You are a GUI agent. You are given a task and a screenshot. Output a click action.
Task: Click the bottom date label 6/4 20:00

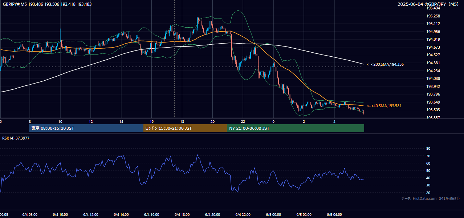point(213,214)
